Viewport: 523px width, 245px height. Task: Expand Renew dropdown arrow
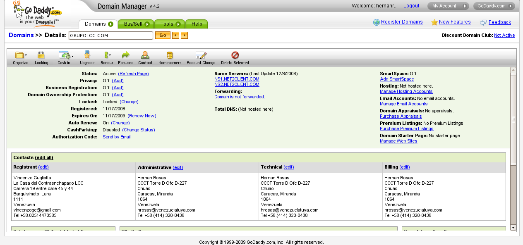coord(110,55)
